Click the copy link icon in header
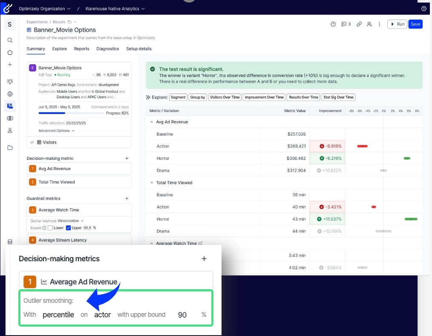The image size is (432, 336). click(359, 24)
